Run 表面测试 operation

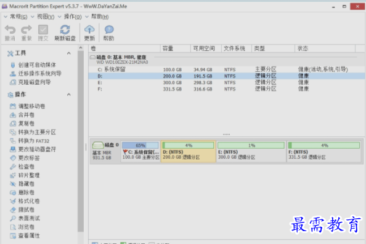click(x=25, y=218)
